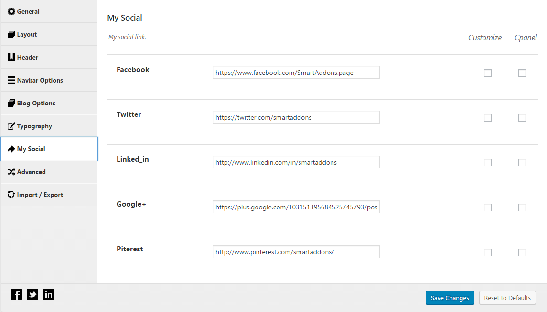Screen dimensions: 547x312
Task: Click the 'My Social' page heading
Action: pyautogui.click(x=125, y=18)
